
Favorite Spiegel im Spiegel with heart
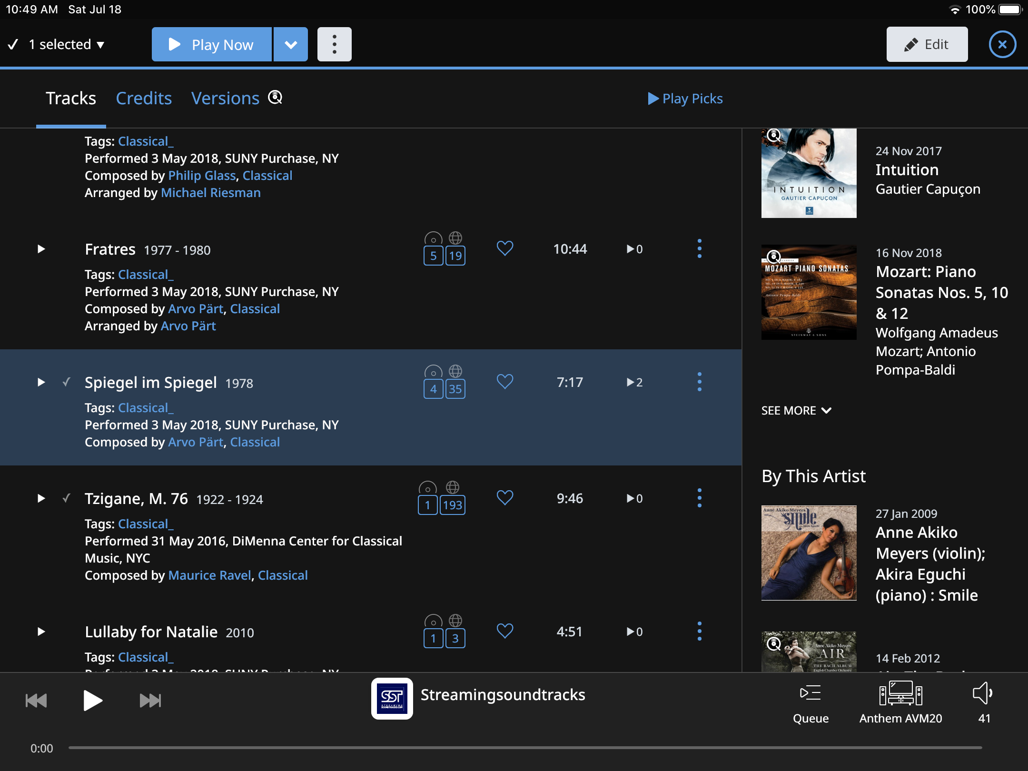(504, 382)
